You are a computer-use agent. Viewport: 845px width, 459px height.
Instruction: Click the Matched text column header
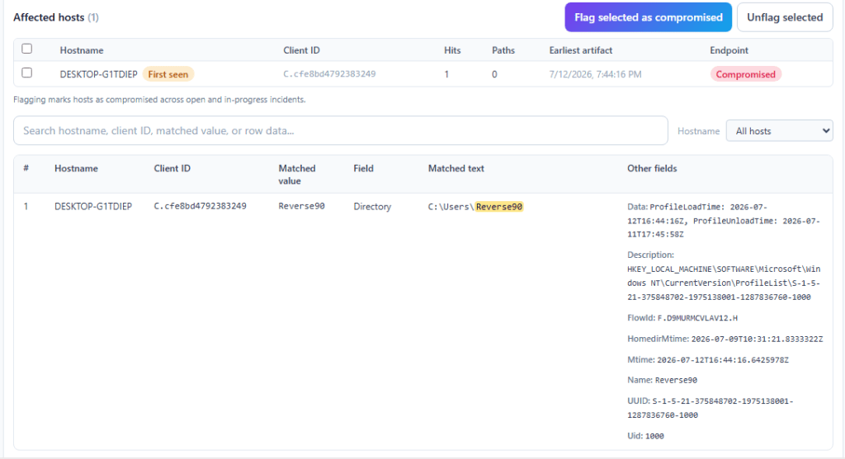click(456, 168)
